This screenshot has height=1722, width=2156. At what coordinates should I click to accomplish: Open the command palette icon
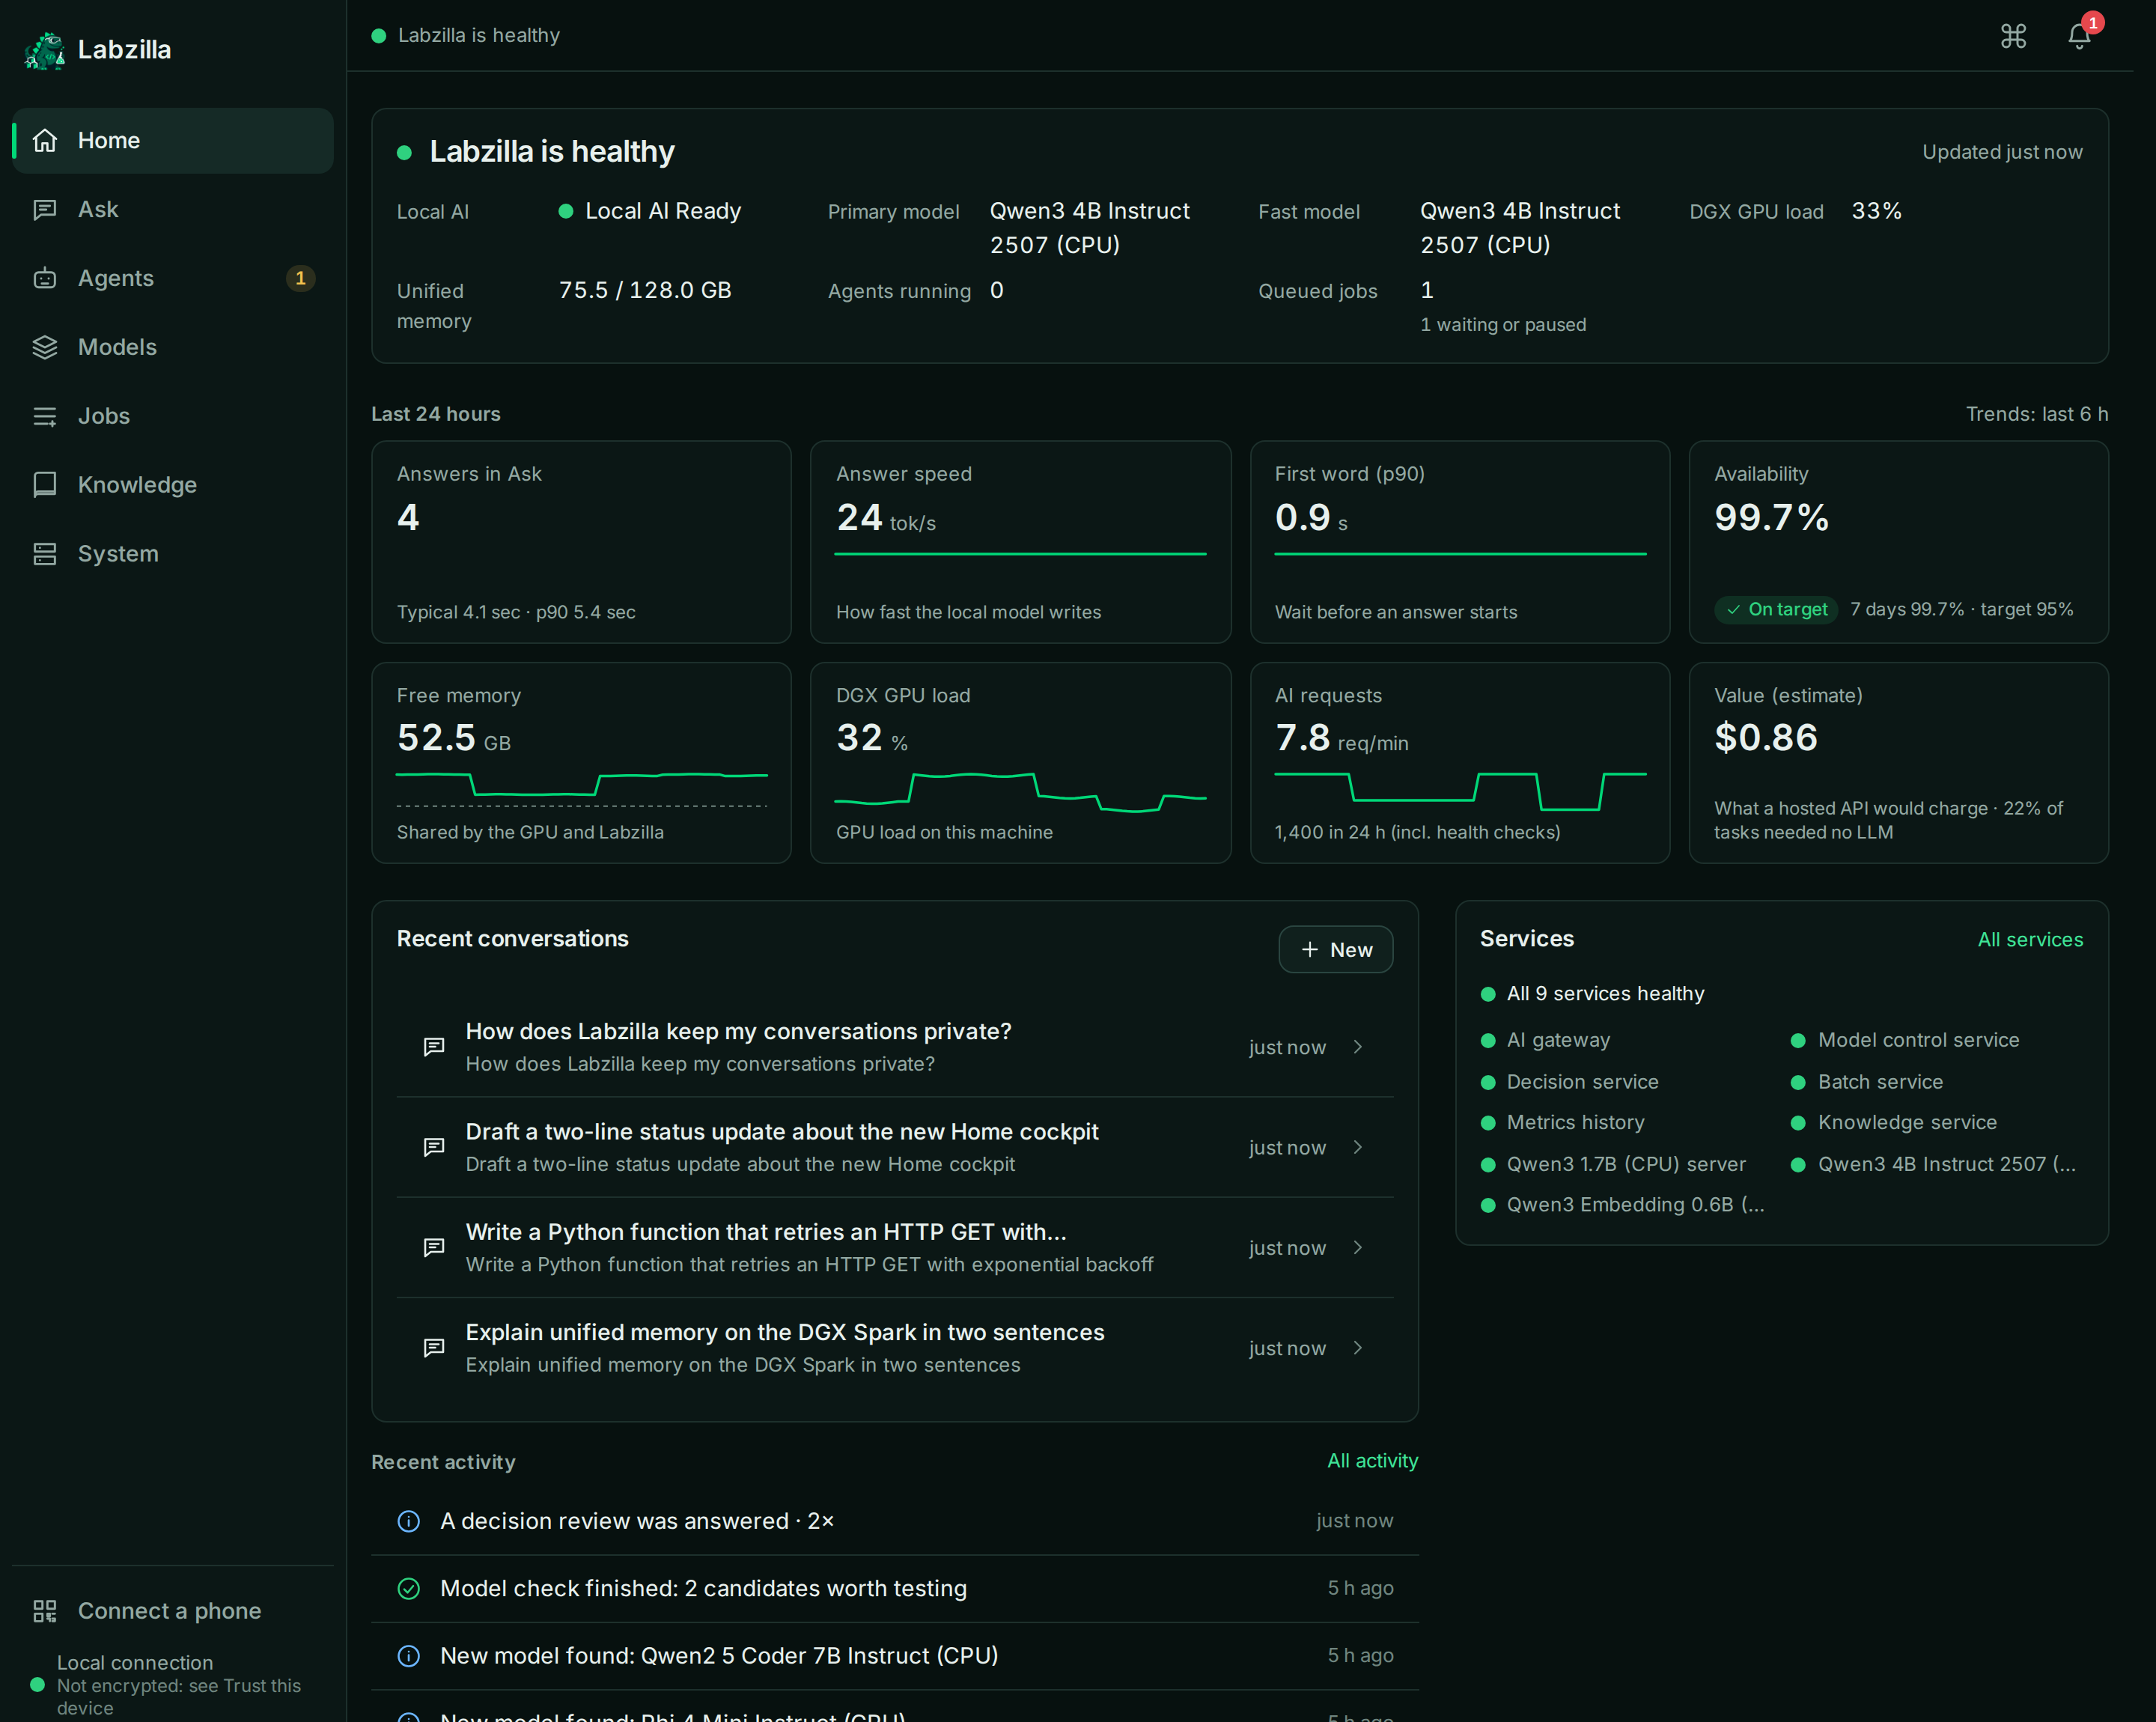(2013, 36)
